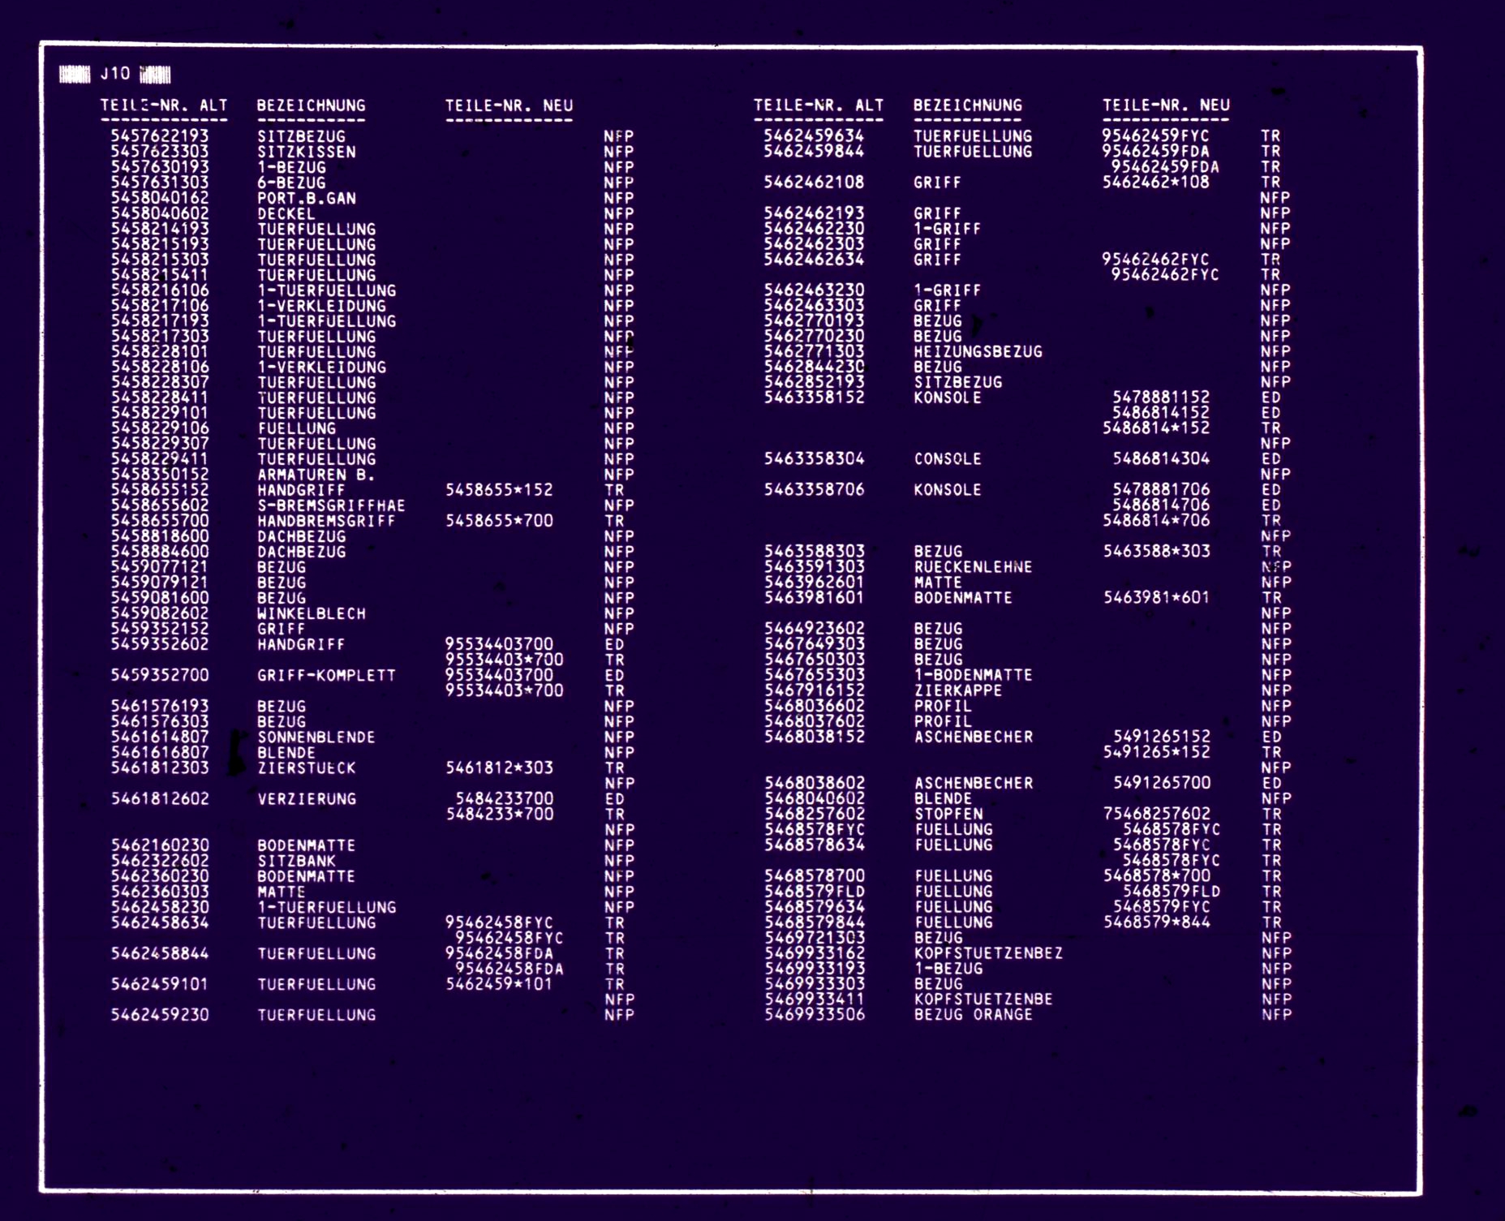The height and width of the screenshot is (1221, 1505).
Task: Select the ARMATUREN B. description
Action: [316, 475]
